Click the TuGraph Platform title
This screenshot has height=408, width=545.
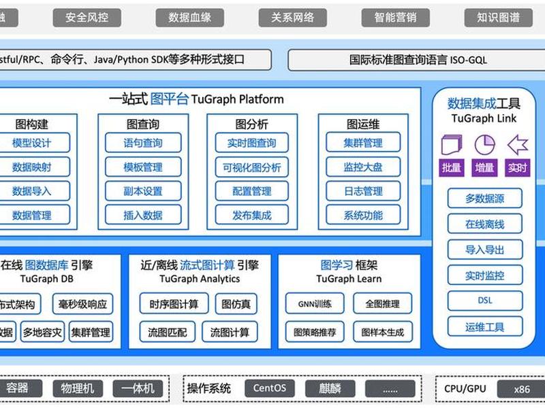(x=196, y=99)
